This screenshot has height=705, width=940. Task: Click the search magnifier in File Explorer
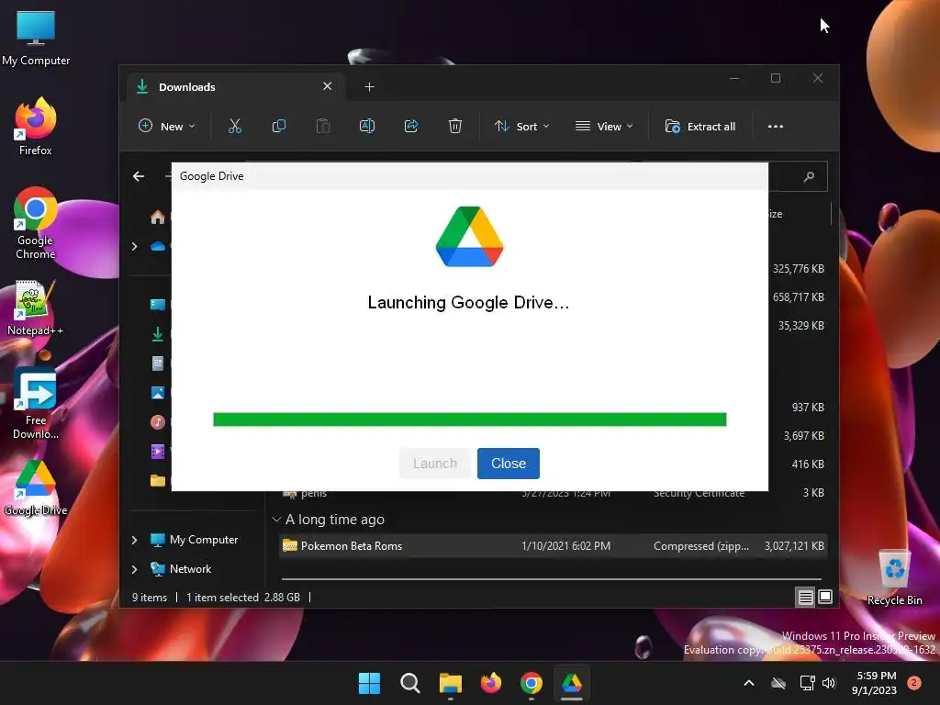(x=809, y=176)
